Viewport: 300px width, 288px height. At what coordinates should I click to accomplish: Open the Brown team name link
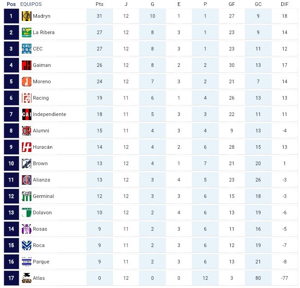pos(40,163)
